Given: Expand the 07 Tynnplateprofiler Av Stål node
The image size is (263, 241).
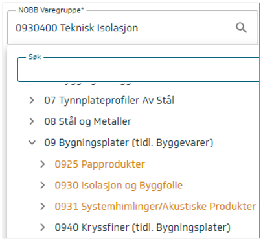Looking at the screenshot, I should click(32, 100).
